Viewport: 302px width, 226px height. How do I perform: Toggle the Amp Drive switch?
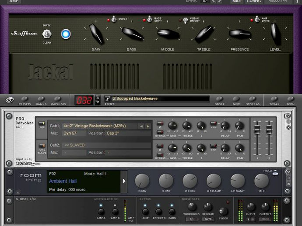pos(257,19)
